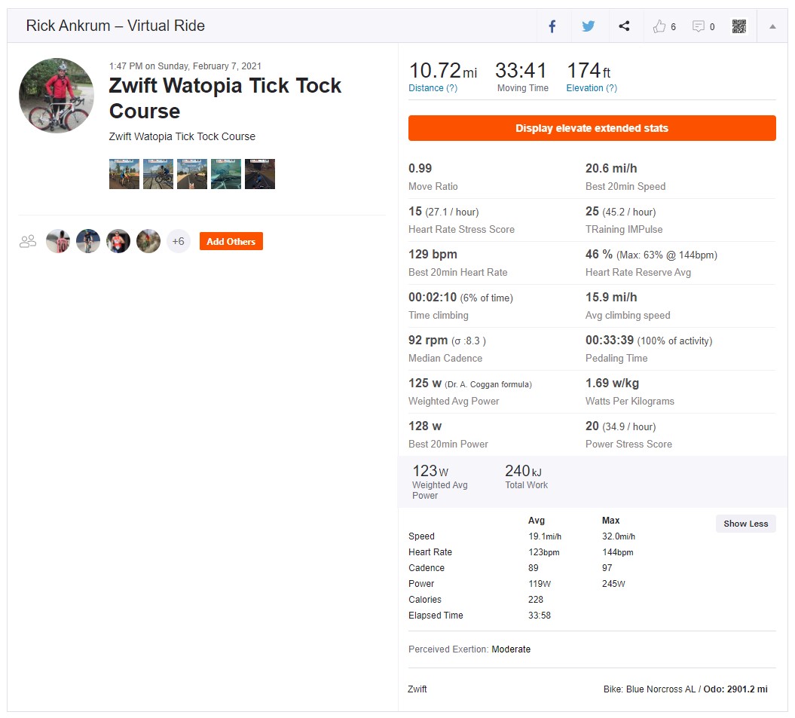Collapse the panel with the up arrow

click(x=772, y=26)
